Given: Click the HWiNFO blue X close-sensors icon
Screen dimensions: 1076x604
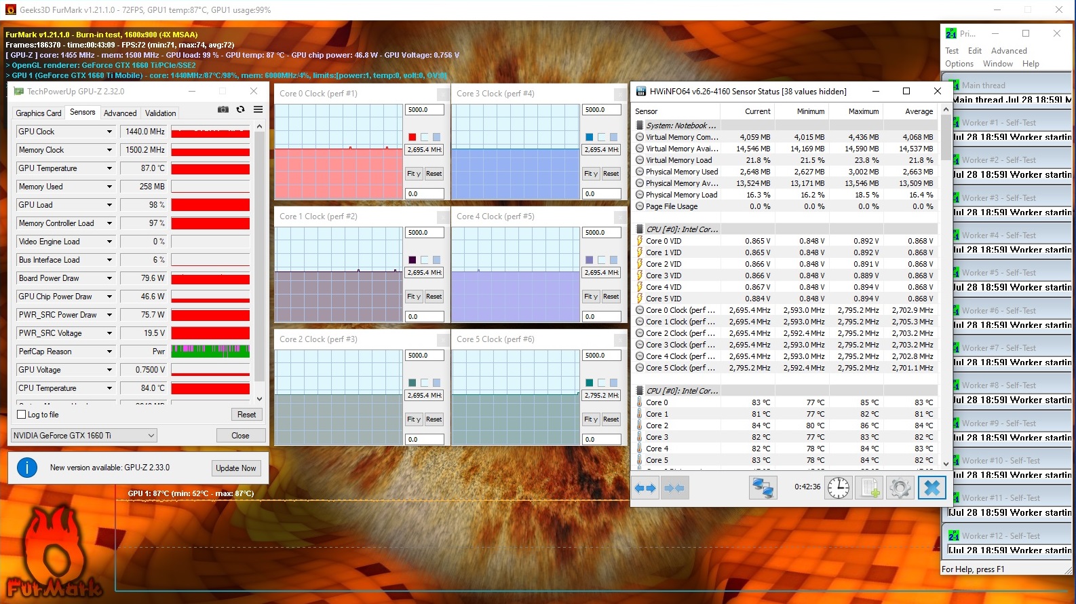Looking at the screenshot, I should coord(932,488).
